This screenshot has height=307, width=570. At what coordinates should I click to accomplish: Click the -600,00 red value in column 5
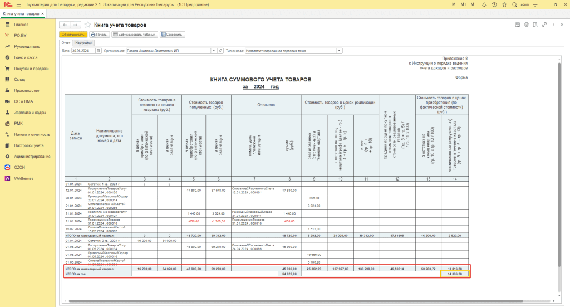[194, 221]
